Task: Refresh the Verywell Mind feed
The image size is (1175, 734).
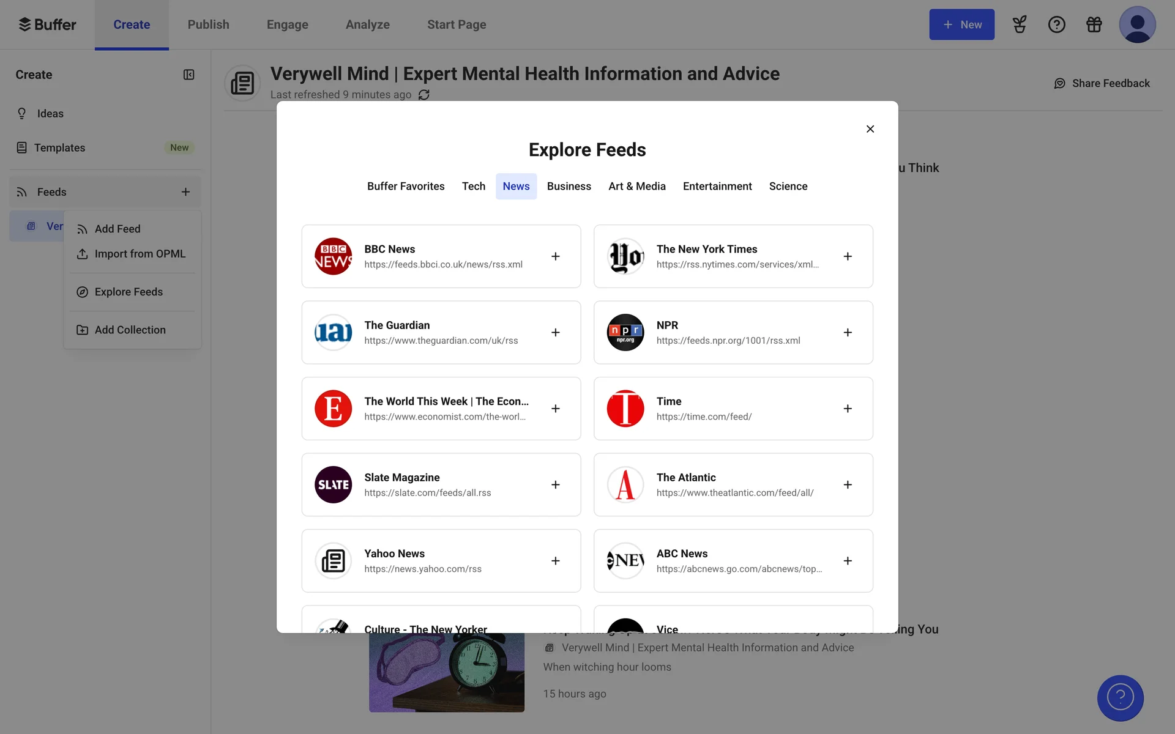Action: pos(423,95)
